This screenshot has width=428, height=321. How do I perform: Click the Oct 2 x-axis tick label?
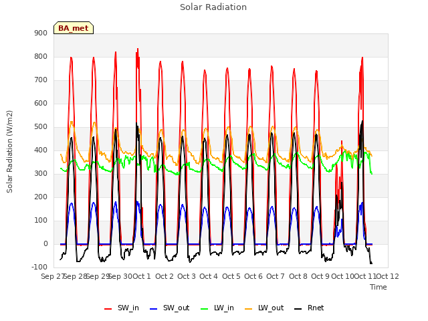click(165, 276)
